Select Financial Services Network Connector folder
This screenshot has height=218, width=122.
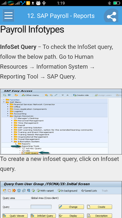click(x=32, y=104)
